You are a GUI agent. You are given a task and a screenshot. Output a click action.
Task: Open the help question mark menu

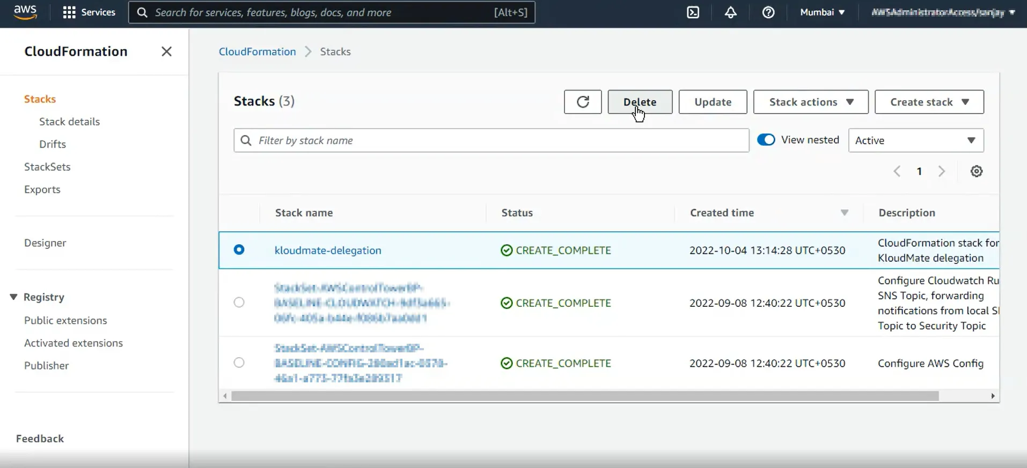(x=768, y=12)
